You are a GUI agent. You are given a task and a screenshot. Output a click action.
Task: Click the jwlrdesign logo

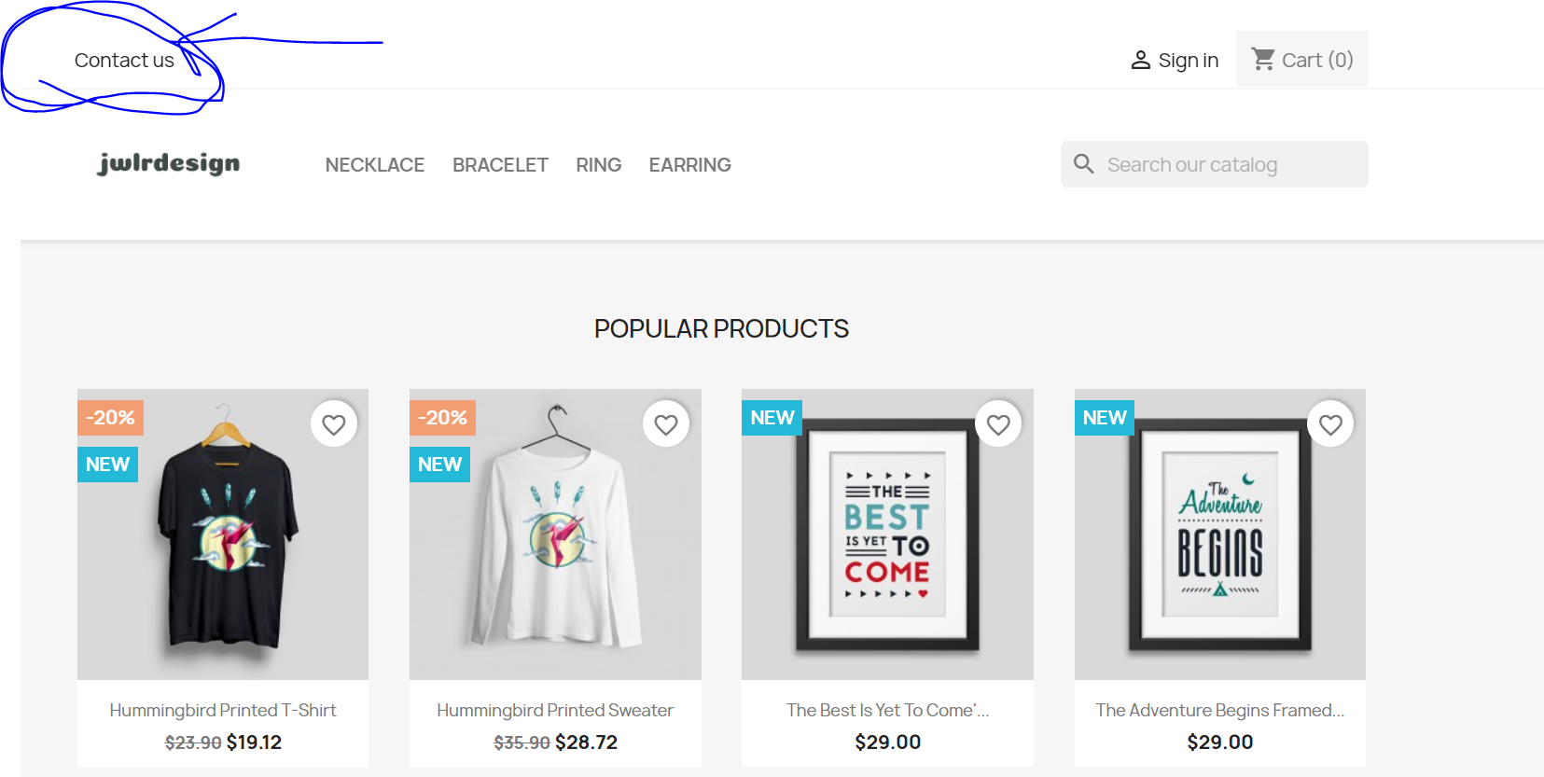(169, 164)
